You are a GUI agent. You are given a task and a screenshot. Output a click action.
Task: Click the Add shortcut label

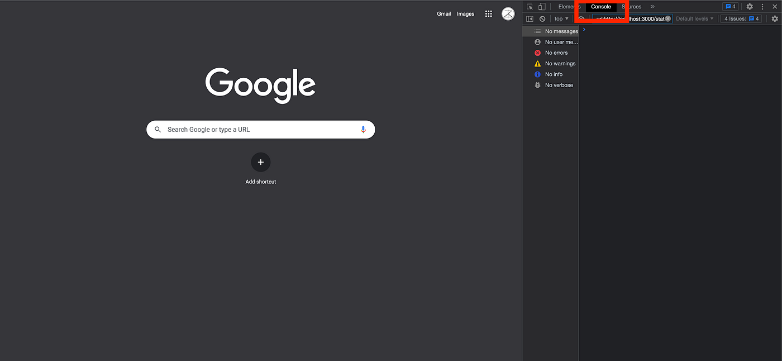tap(261, 182)
